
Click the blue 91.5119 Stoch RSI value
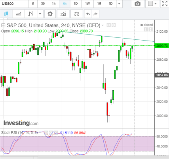click(66, 133)
